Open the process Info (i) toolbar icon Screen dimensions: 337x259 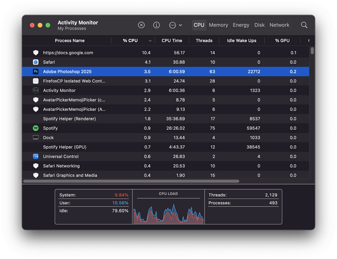pyautogui.click(x=156, y=25)
